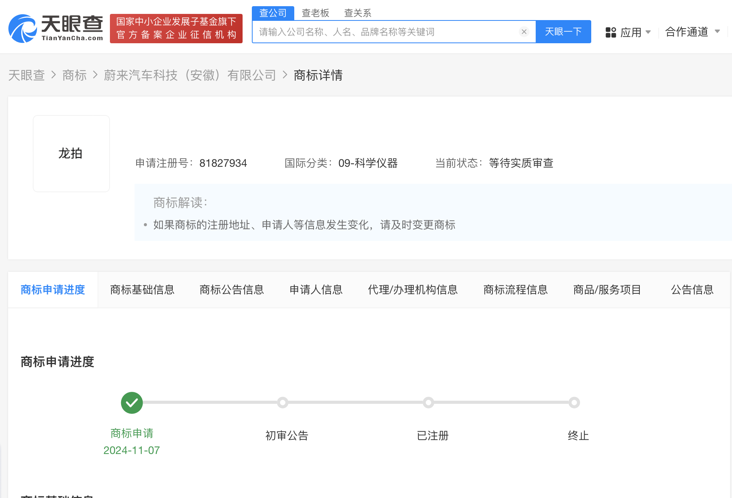Open the 商品/服务项目 tab
Image resolution: width=732 pixels, height=498 pixels.
tap(607, 290)
